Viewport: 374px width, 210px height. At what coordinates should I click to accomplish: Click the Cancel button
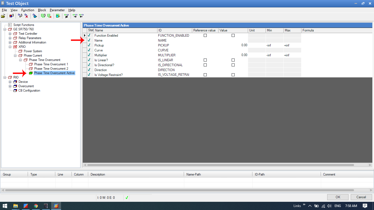tap(361, 197)
